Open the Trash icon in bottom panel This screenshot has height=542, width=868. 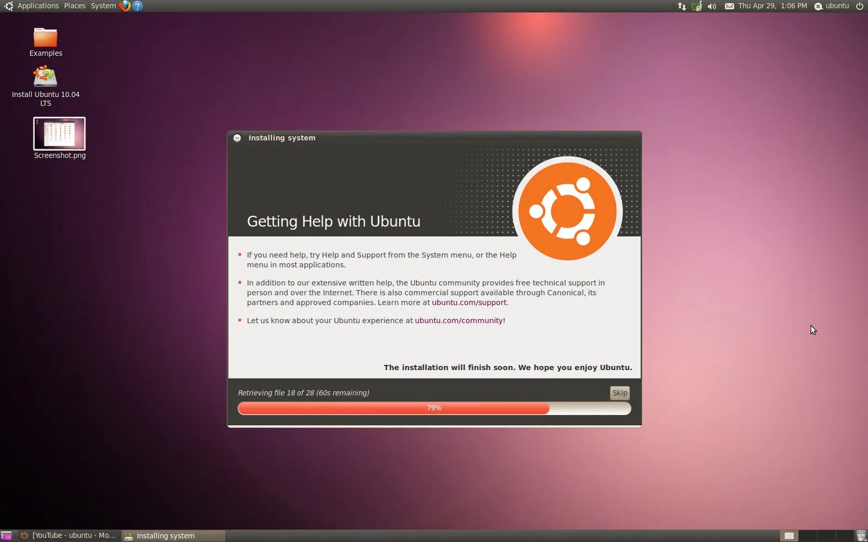[861, 535]
